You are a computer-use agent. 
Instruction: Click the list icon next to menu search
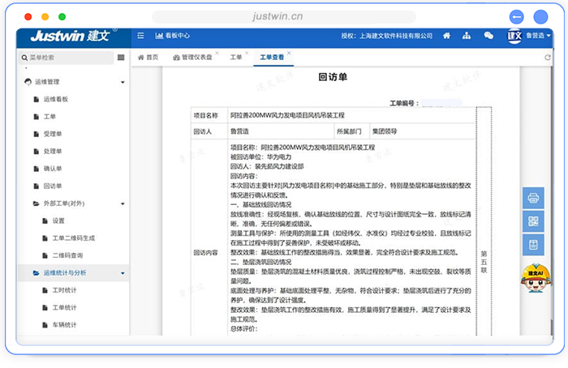click(121, 58)
